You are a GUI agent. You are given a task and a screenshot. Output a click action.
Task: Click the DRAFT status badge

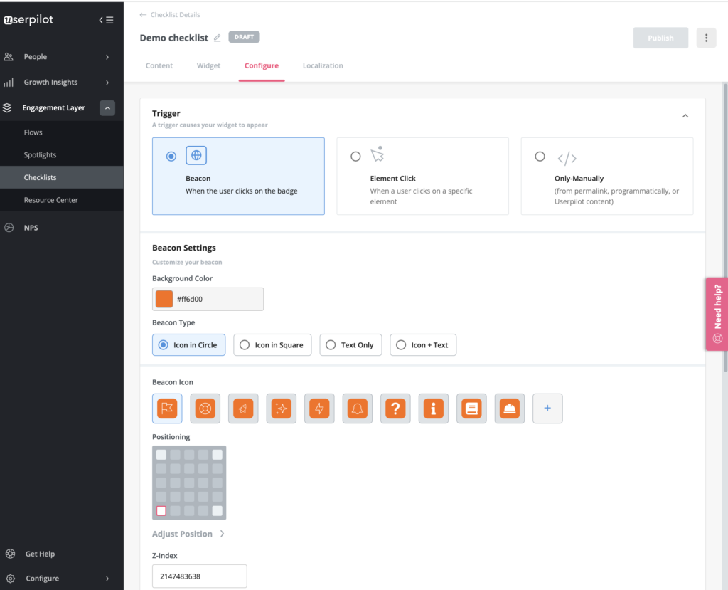(245, 37)
